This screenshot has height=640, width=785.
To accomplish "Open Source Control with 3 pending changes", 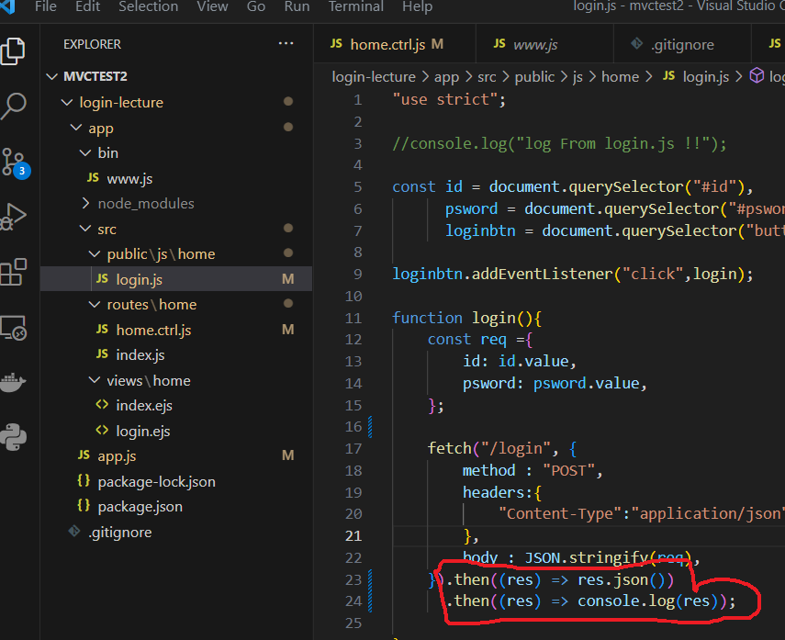I will pos(15,163).
